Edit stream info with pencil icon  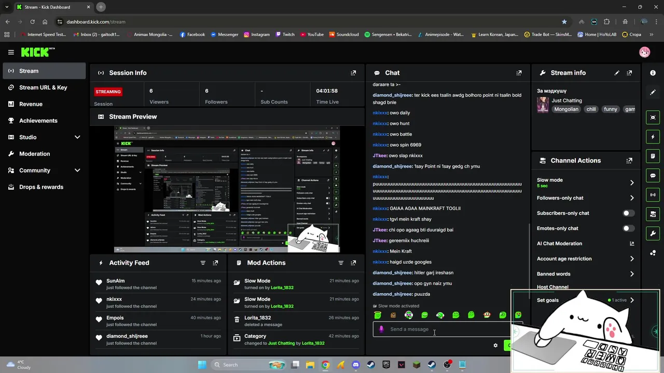pyautogui.click(x=617, y=73)
